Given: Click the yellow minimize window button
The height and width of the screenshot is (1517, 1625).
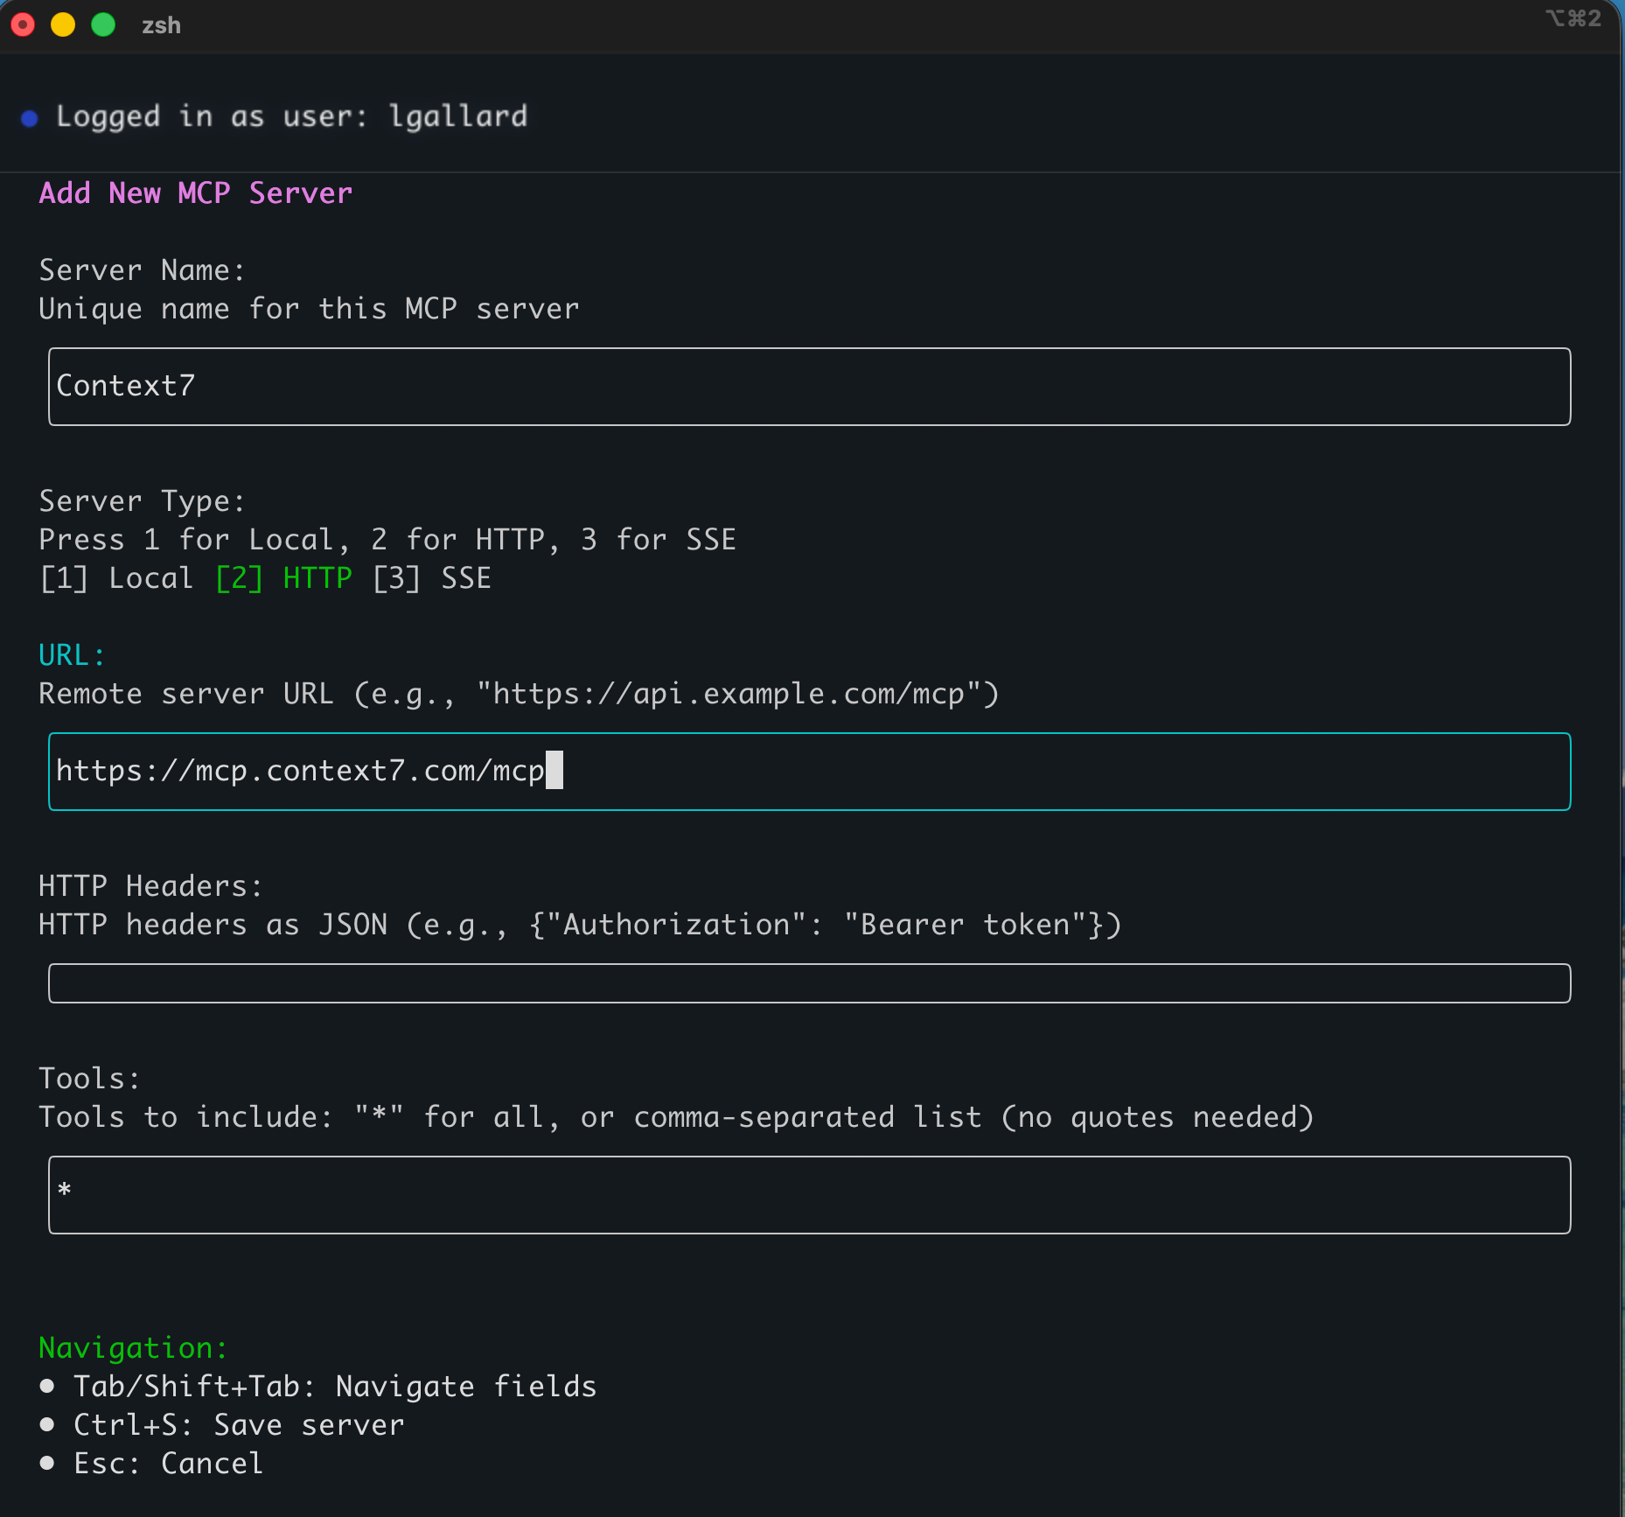Looking at the screenshot, I should [x=63, y=24].
